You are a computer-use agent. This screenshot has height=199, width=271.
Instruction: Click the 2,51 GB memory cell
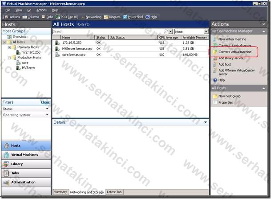pyautogui.click(x=188, y=49)
